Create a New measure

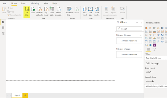(x=107, y=11)
